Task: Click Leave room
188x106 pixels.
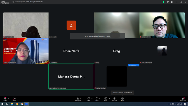Action: click(183, 99)
